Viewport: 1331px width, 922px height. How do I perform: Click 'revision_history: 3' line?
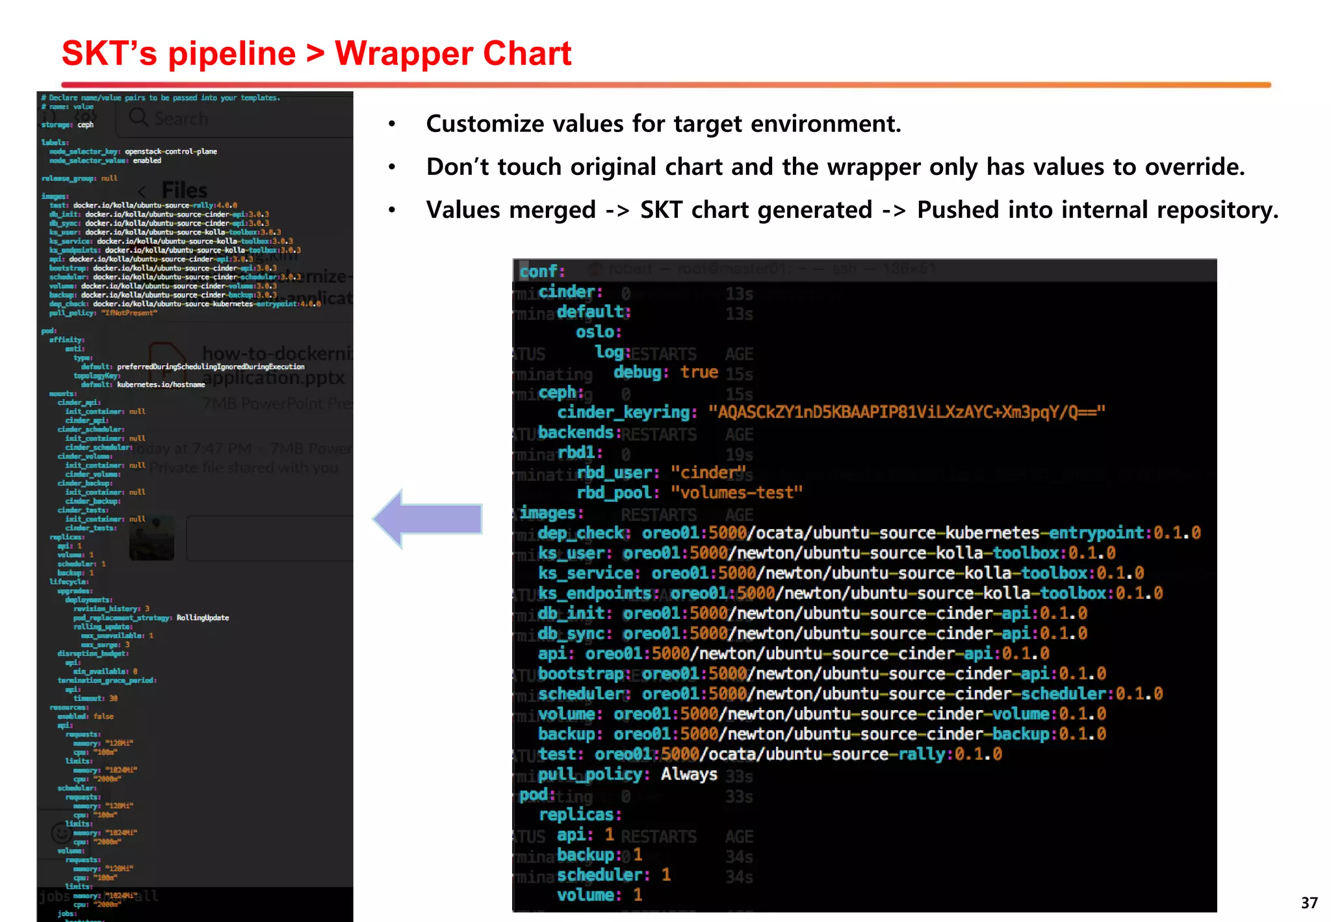pos(111,609)
